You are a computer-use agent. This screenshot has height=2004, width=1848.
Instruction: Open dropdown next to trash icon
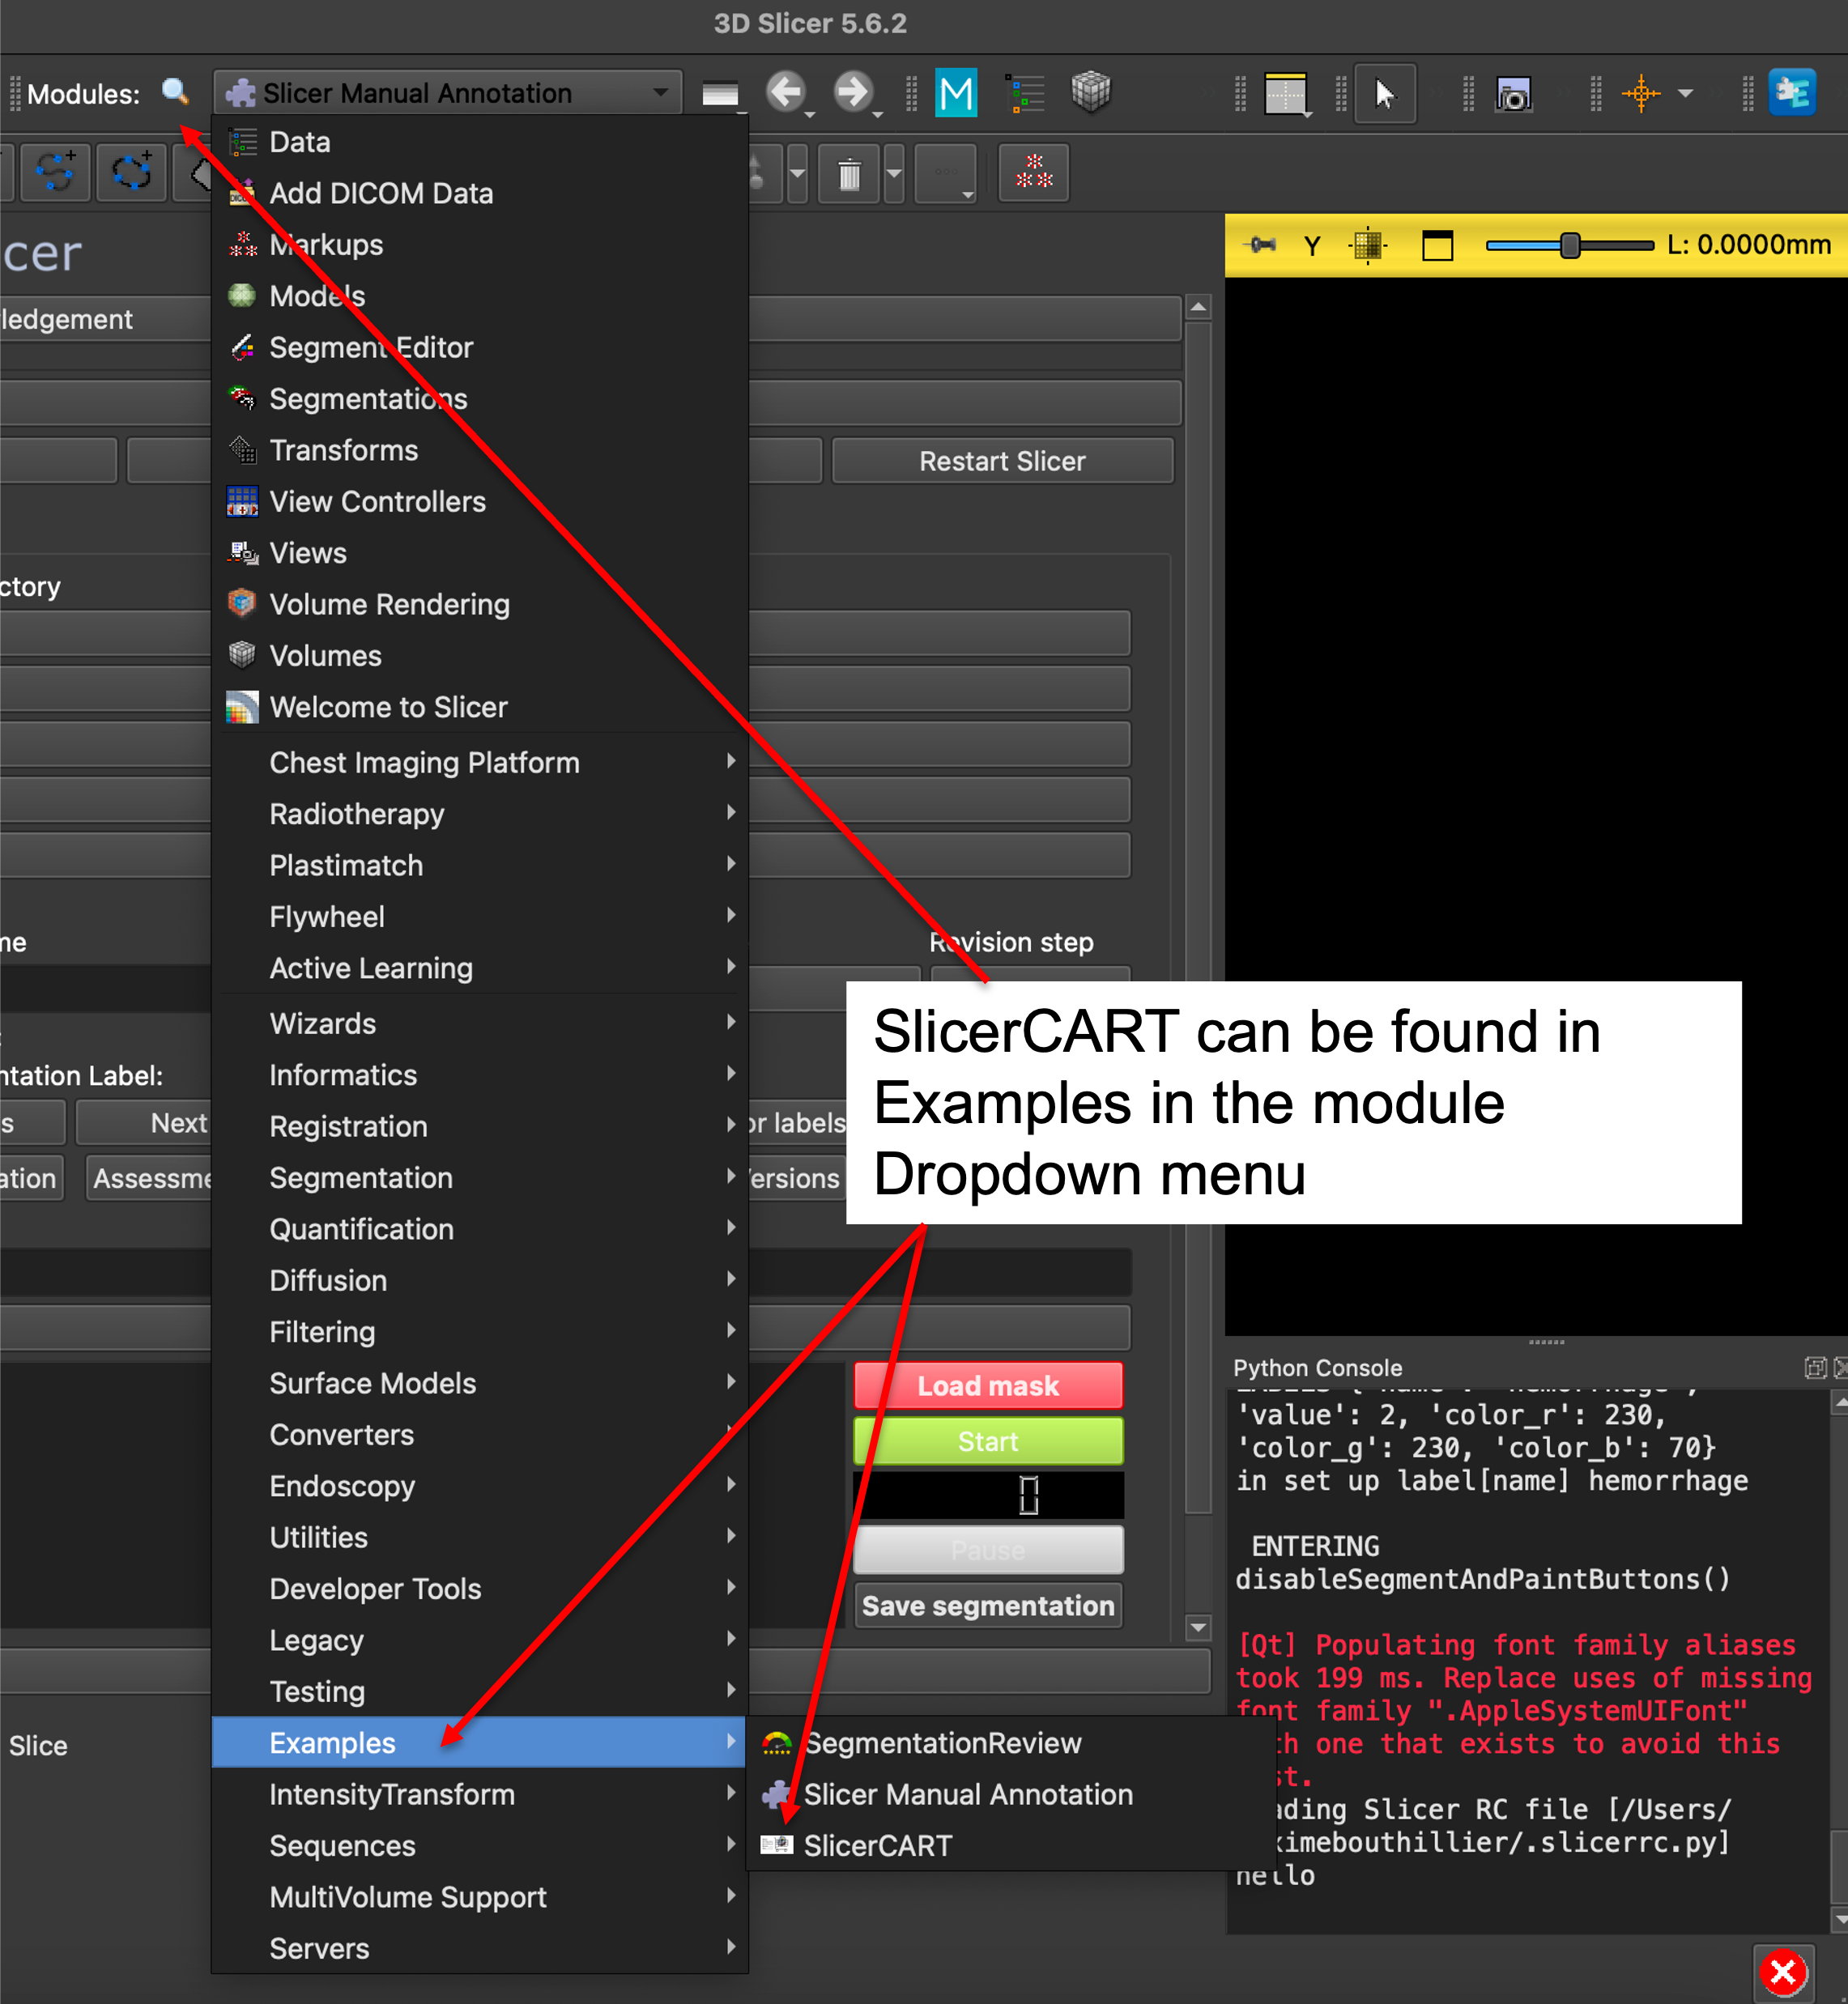894,174
